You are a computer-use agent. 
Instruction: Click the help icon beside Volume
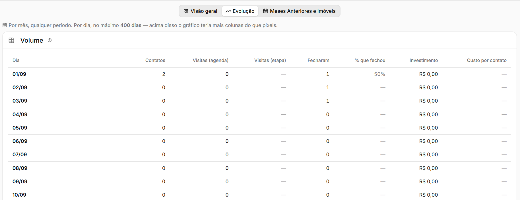(50, 40)
